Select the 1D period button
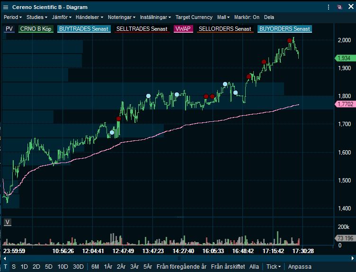 coord(24,266)
